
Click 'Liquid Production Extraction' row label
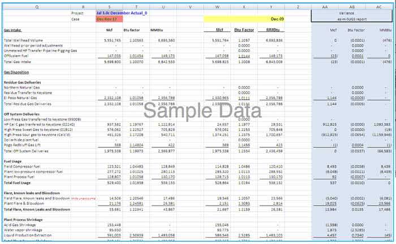click(28, 235)
